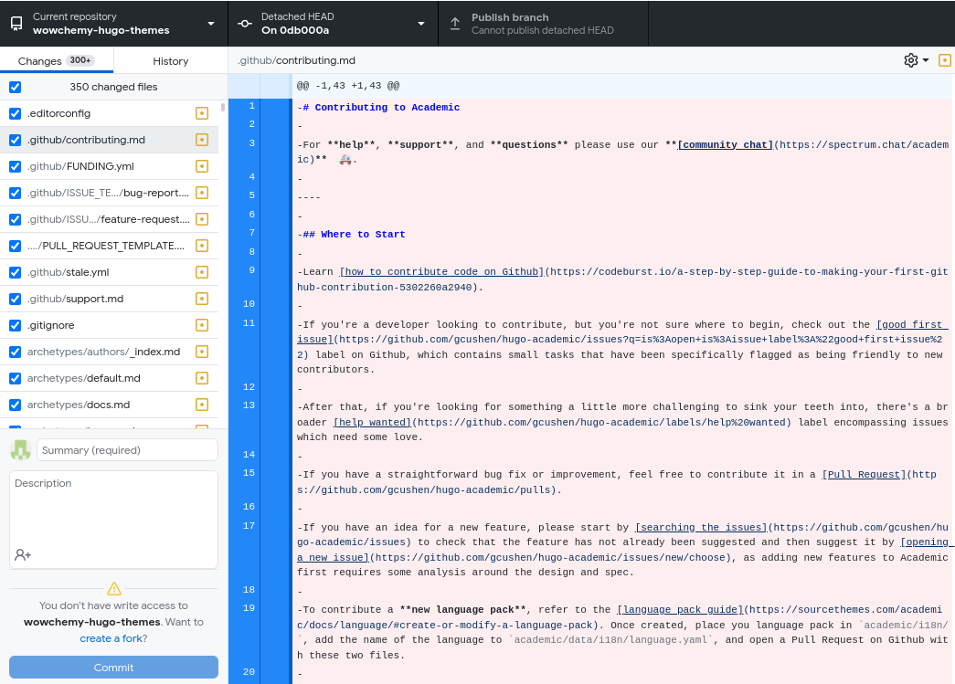Screen dimensions: 955x684
Task: Click the changed files list scrollbar
Action: (x=223, y=107)
